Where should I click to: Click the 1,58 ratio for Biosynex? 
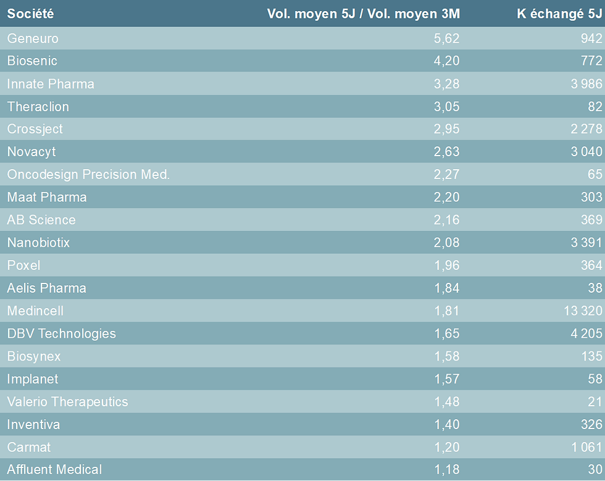click(447, 356)
